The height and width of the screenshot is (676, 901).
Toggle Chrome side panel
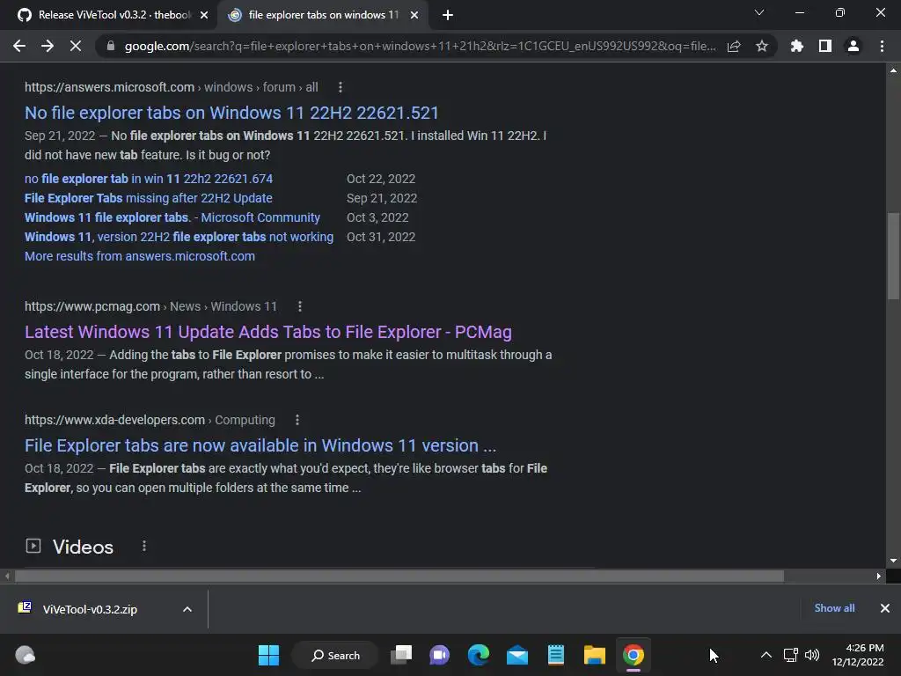click(825, 46)
